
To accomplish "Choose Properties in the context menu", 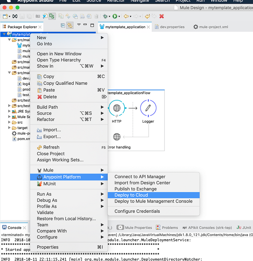I will (69, 247).
